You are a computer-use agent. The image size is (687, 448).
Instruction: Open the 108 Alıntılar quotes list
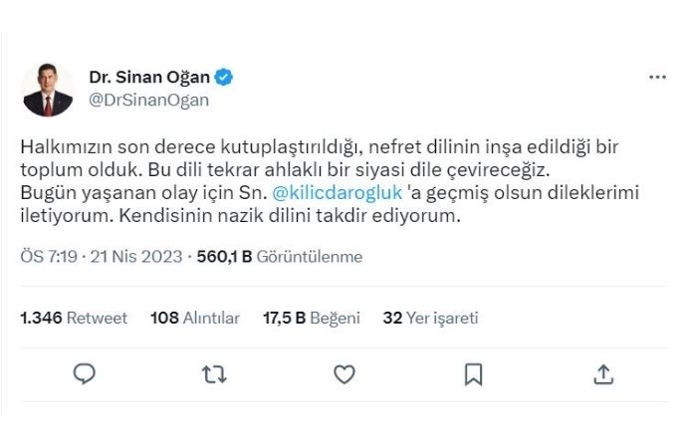194,319
